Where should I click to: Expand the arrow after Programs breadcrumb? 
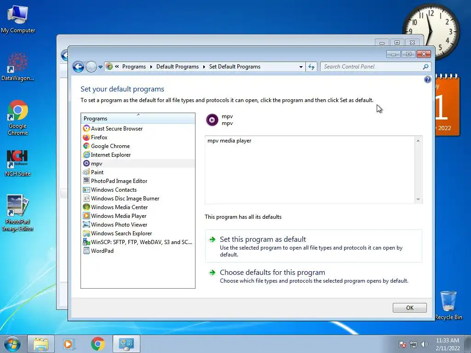pyautogui.click(x=151, y=67)
